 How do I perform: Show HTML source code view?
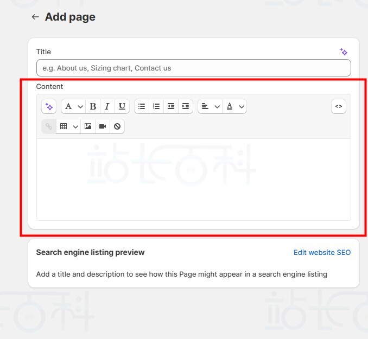click(339, 106)
